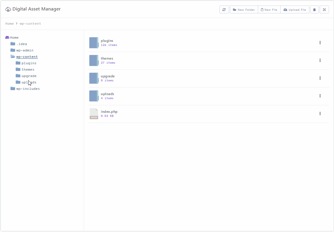Select themes label in the folder tree
Viewport: 334px width, 232px height.
(28, 69)
